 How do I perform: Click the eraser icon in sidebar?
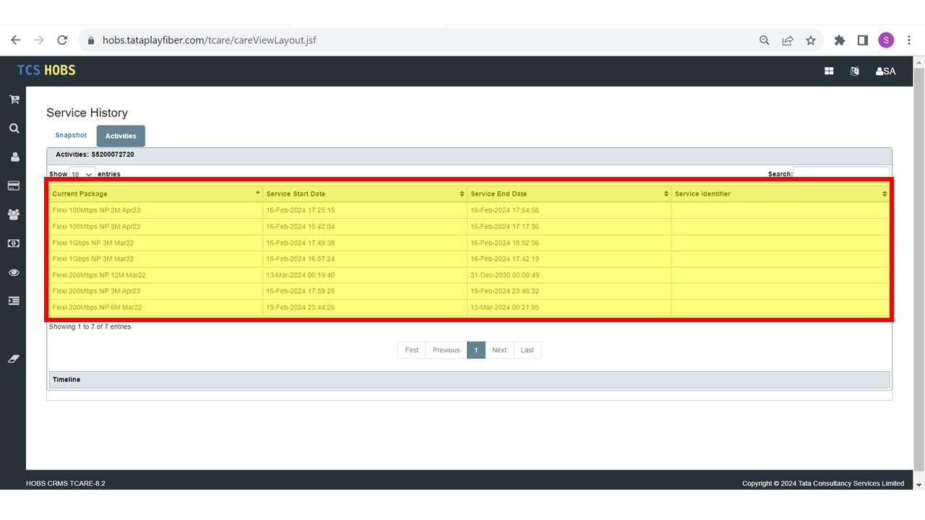(14, 359)
